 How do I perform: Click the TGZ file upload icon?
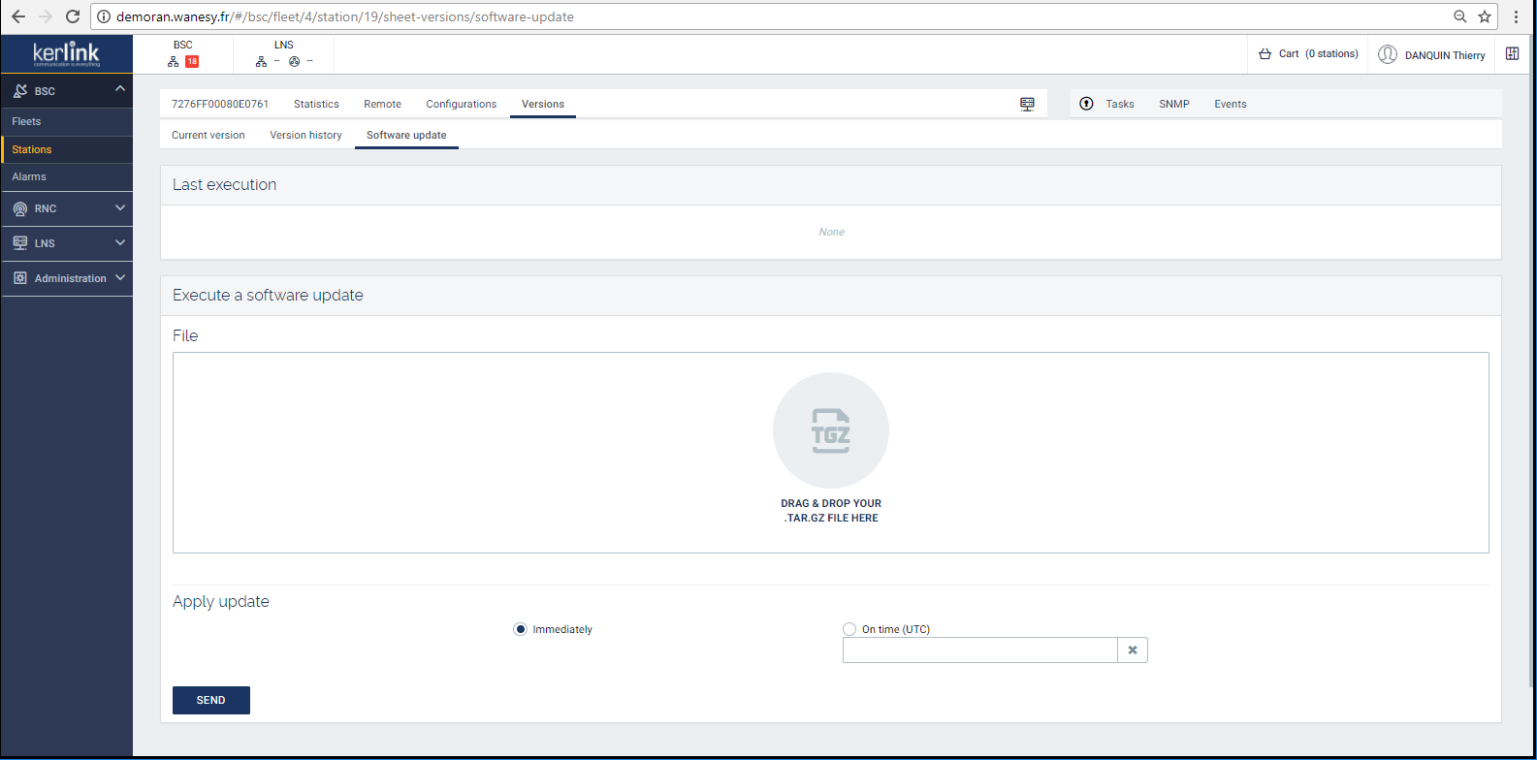pyautogui.click(x=831, y=430)
